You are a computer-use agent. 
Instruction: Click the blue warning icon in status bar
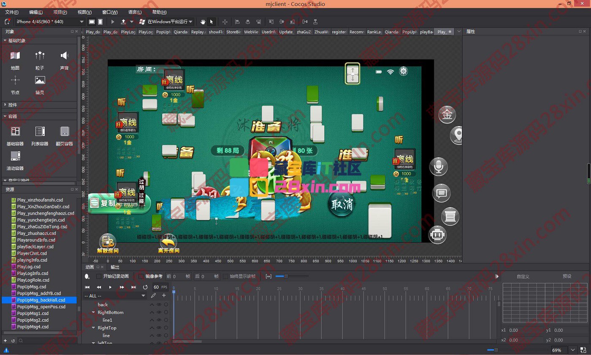(x=6, y=350)
